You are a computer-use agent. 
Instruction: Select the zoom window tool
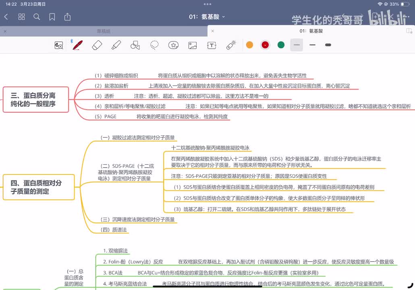coord(59,45)
